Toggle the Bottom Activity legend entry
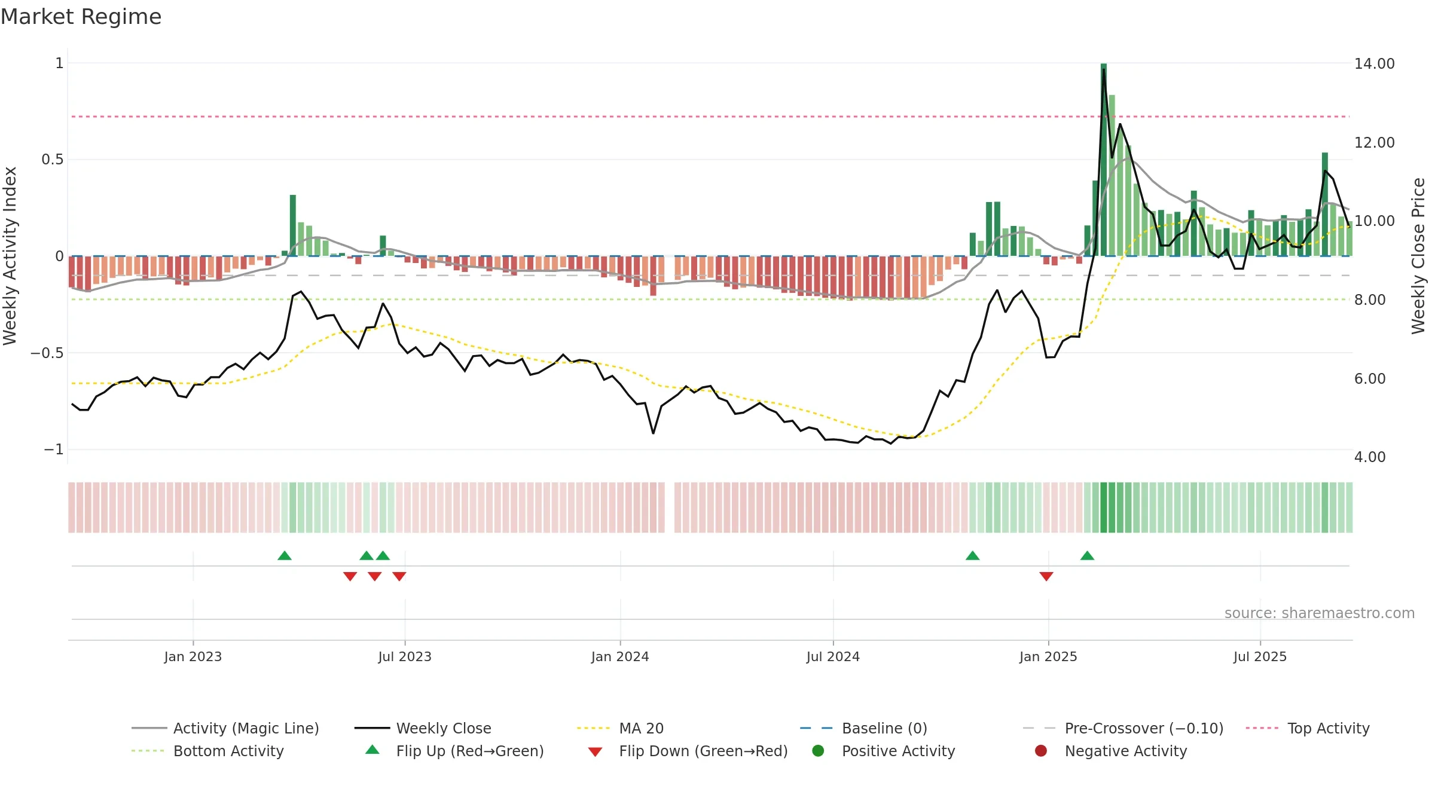 point(207,751)
